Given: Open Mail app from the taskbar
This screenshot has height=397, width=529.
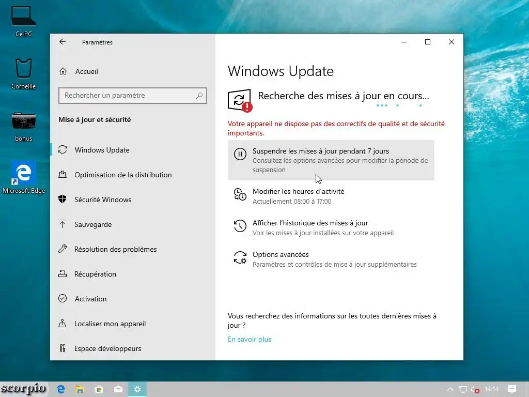Looking at the screenshot, I should pos(118,389).
